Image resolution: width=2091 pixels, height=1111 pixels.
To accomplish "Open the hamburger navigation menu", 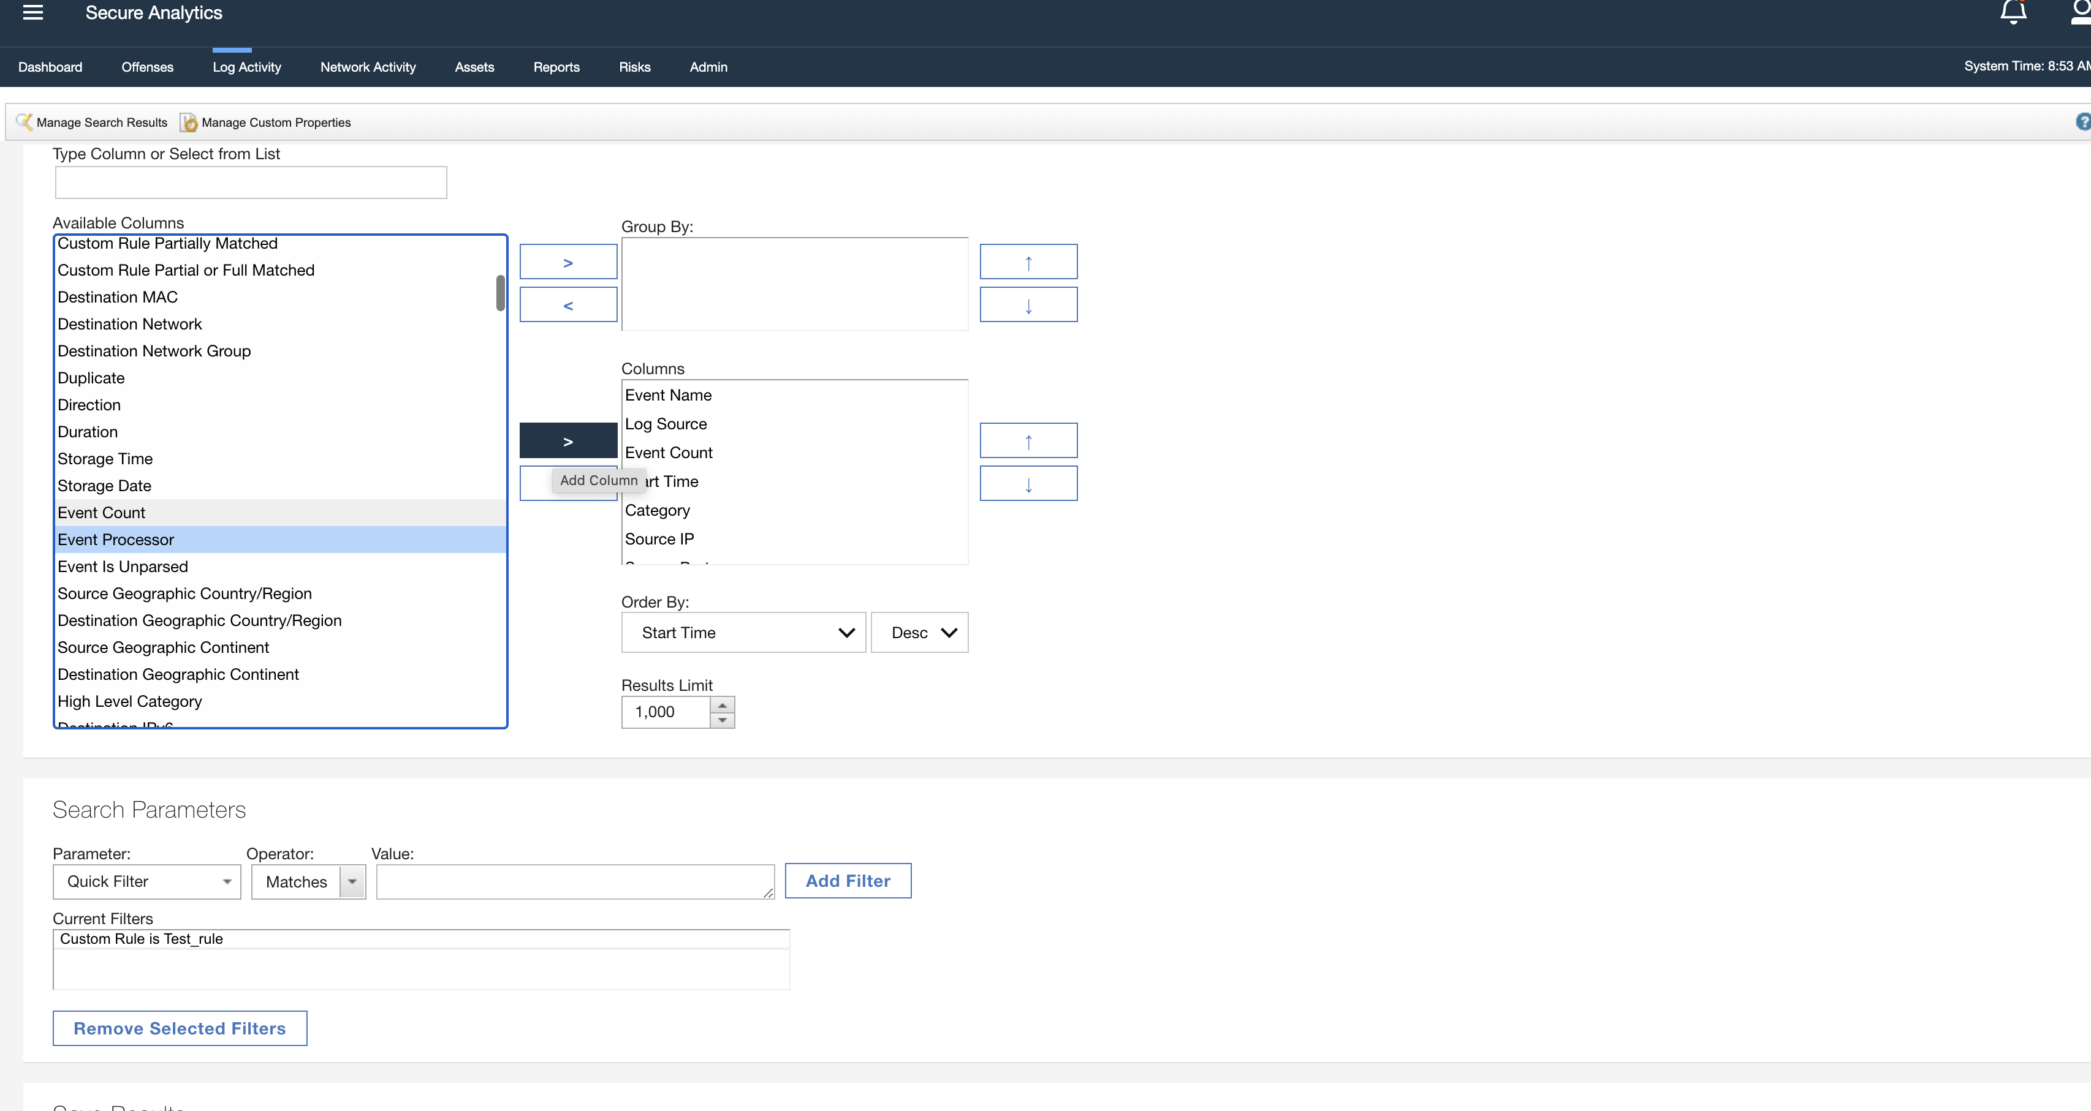I will tap(32, 12).
